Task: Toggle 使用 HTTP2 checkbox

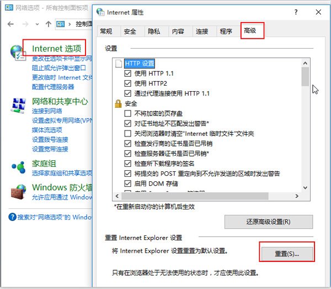Action: (128, 83)
